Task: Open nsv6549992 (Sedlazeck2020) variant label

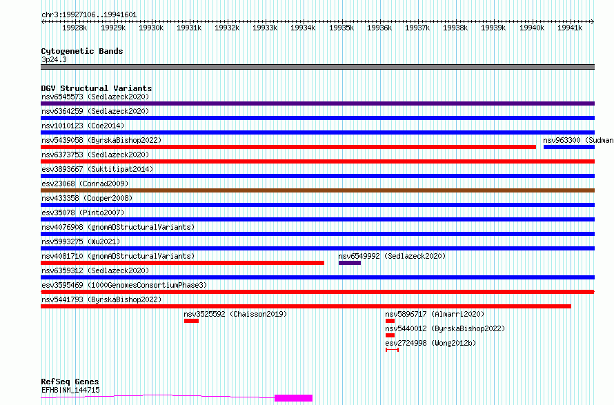Action: tap(392, 256)
